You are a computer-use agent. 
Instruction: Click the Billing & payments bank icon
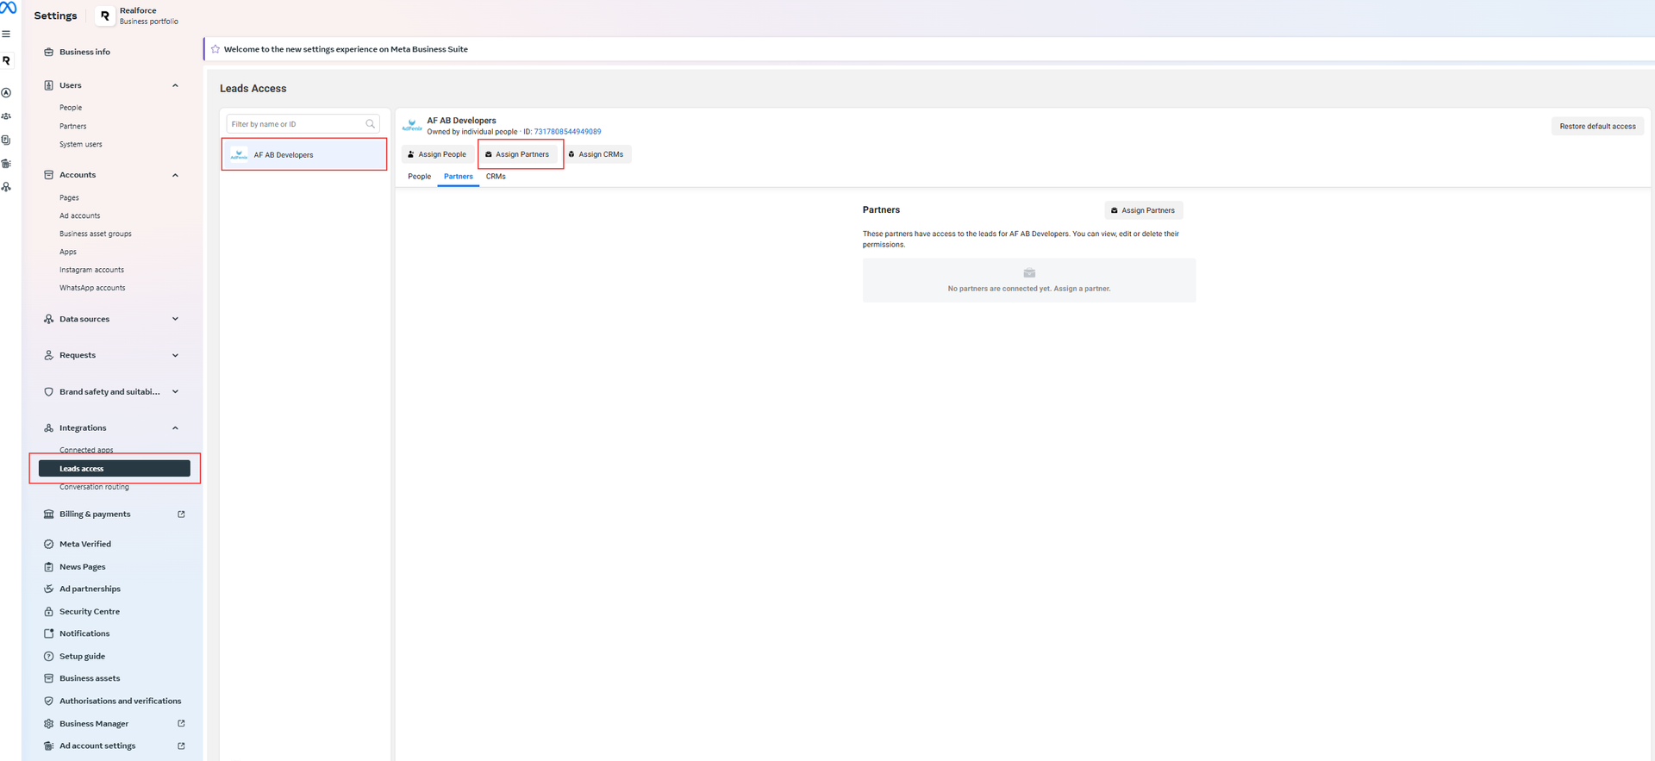(48, 514)
